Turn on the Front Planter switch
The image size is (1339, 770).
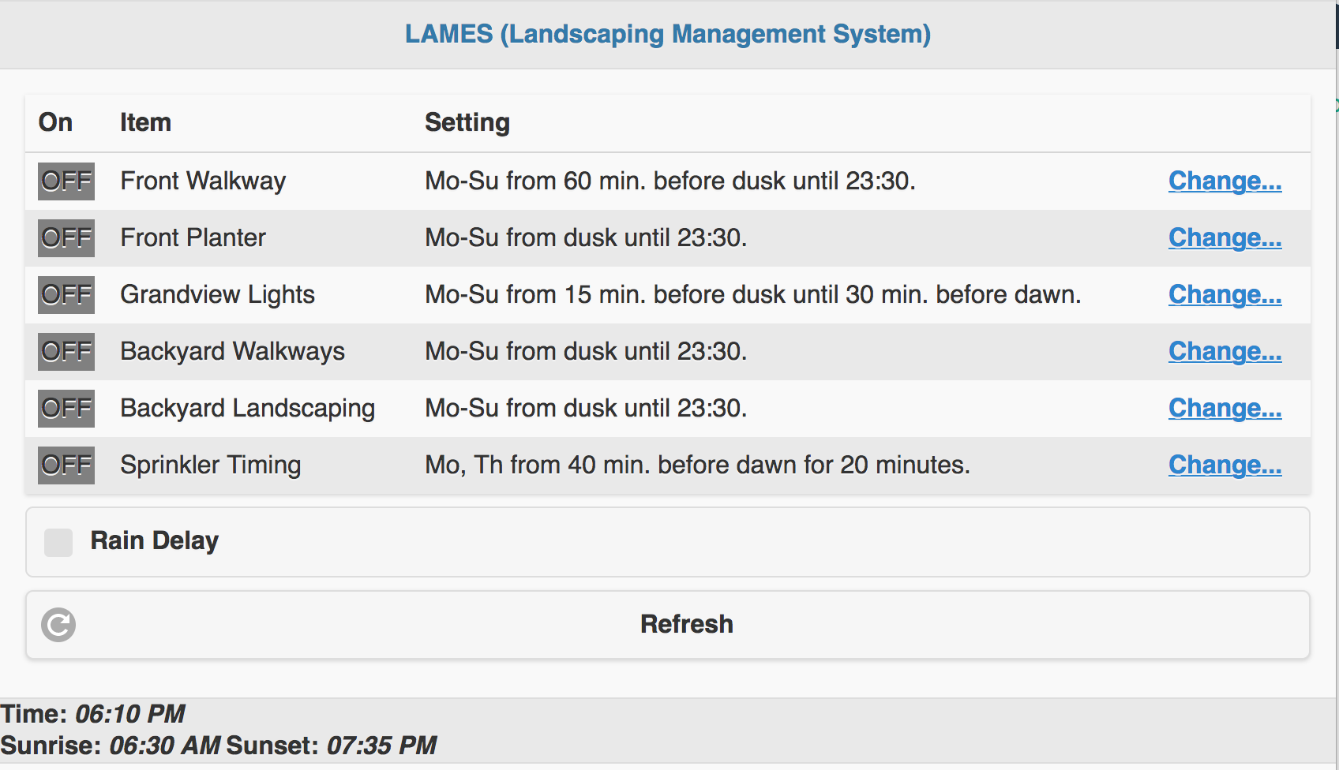point(66,238)
